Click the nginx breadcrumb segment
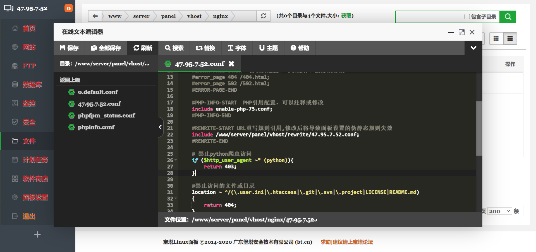 [x=220, y=16]
